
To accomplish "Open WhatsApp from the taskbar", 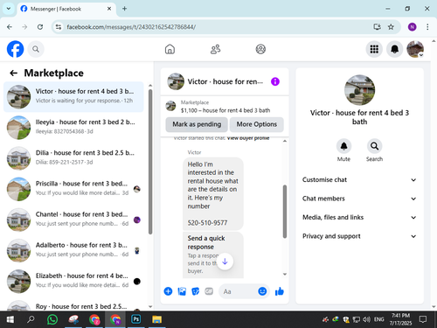I will pos(52,319).
